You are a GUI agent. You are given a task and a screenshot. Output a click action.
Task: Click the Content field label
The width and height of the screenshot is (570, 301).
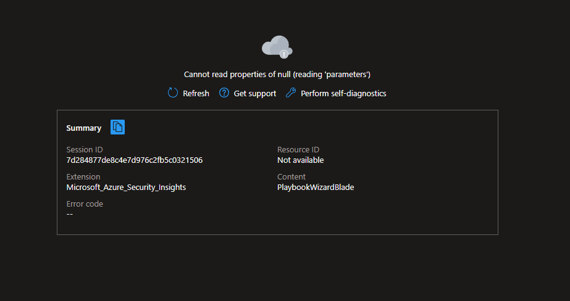pyautogui.click(x=291, y=177)
